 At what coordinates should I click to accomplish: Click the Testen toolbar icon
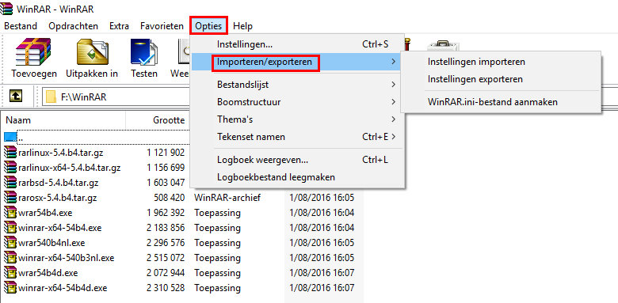click(144, 51)
